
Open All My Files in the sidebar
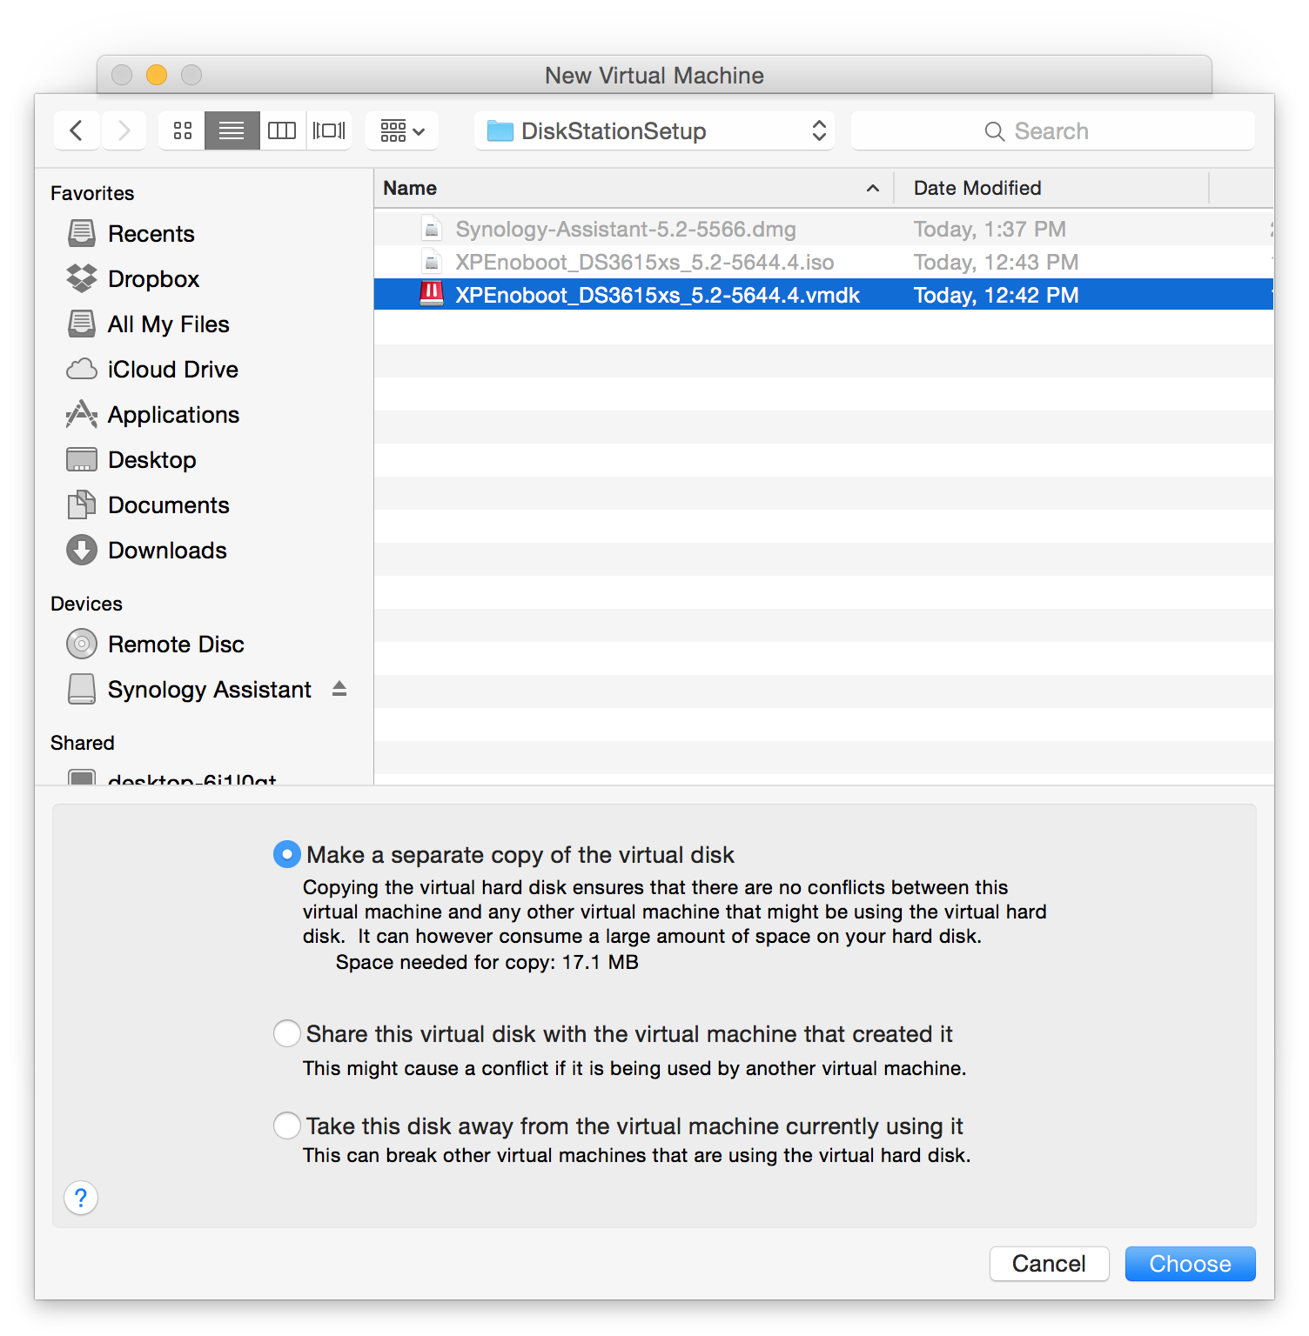click(x=148, y=324)
